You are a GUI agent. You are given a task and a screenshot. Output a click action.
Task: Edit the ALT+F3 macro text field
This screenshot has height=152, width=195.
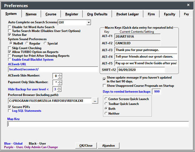coord(146,50)
